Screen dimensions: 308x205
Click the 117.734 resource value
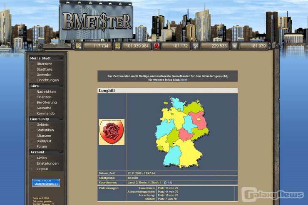101,46
